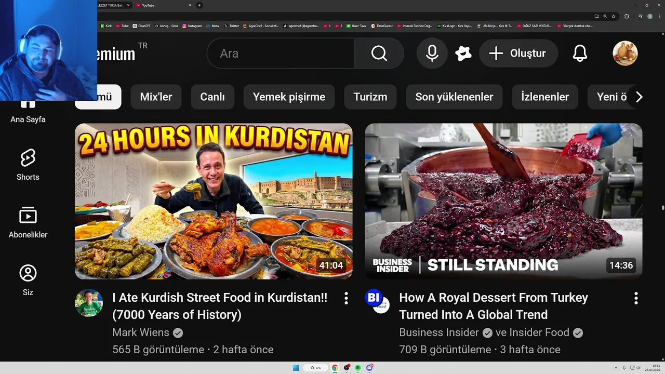Click the search magnifier button
Viewport: 665px width, 374px height.
(x=379, y=53)
